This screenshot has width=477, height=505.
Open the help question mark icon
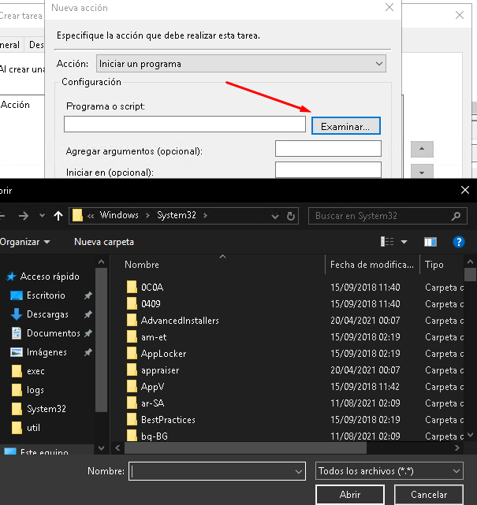458,242
